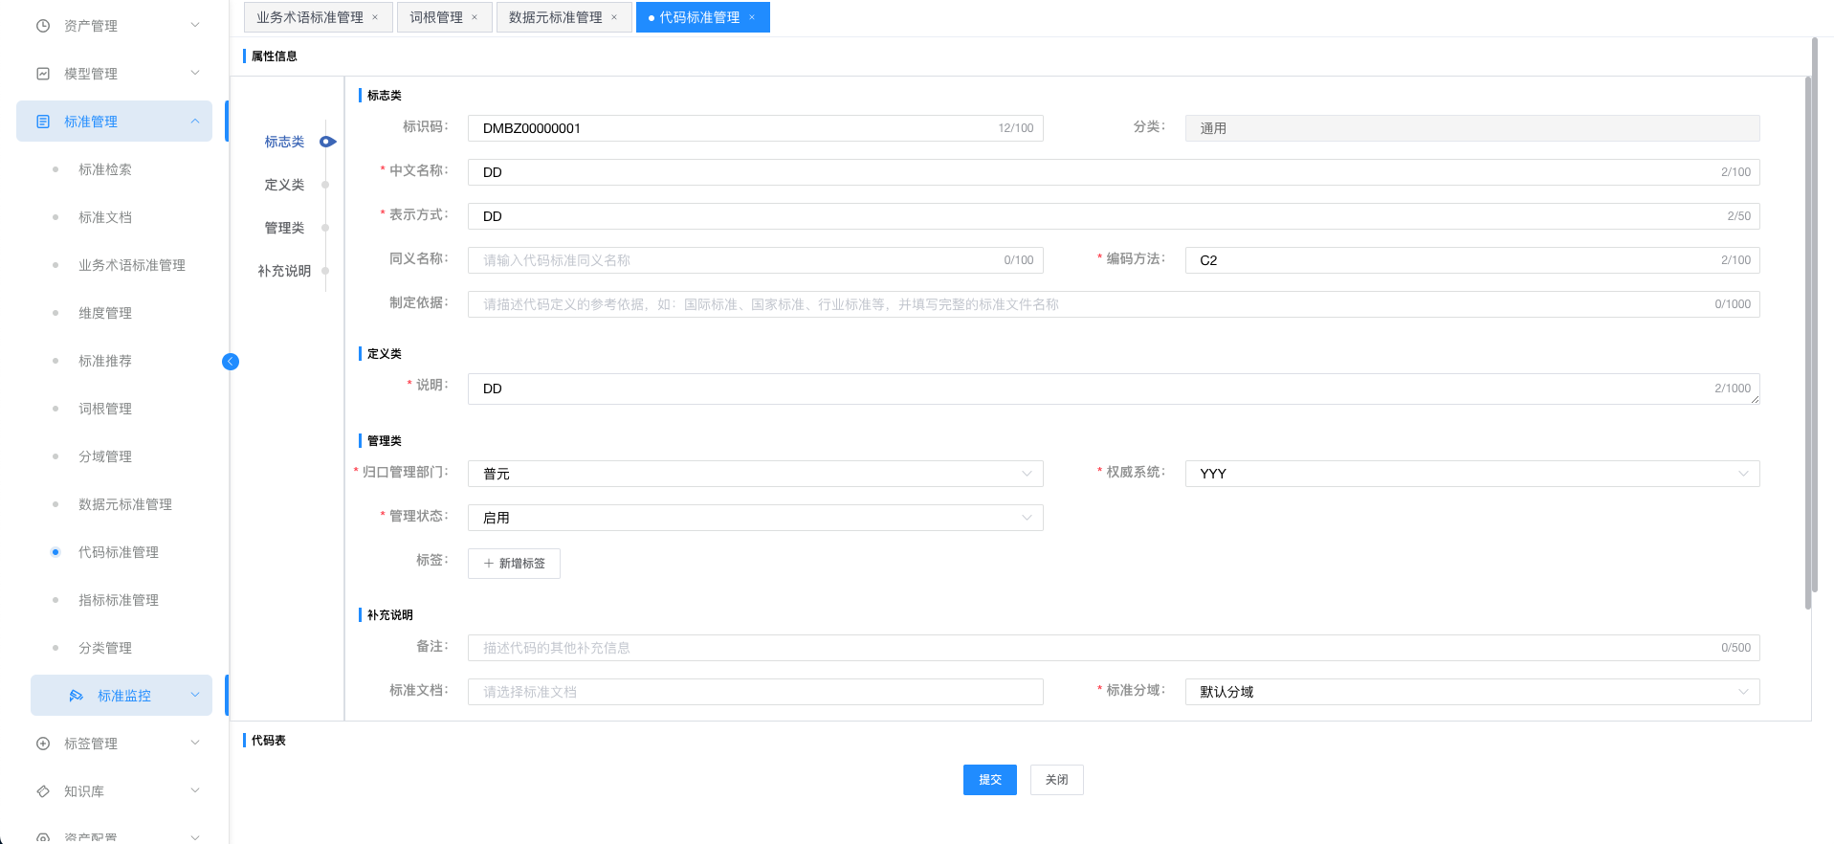1834x844 pixels.
Task: Open the 归口管理部门 dropdown
Action: click(x=756, y=474)
